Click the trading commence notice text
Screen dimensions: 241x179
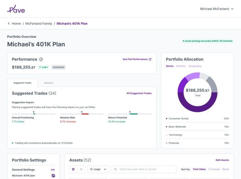(44, 143)
